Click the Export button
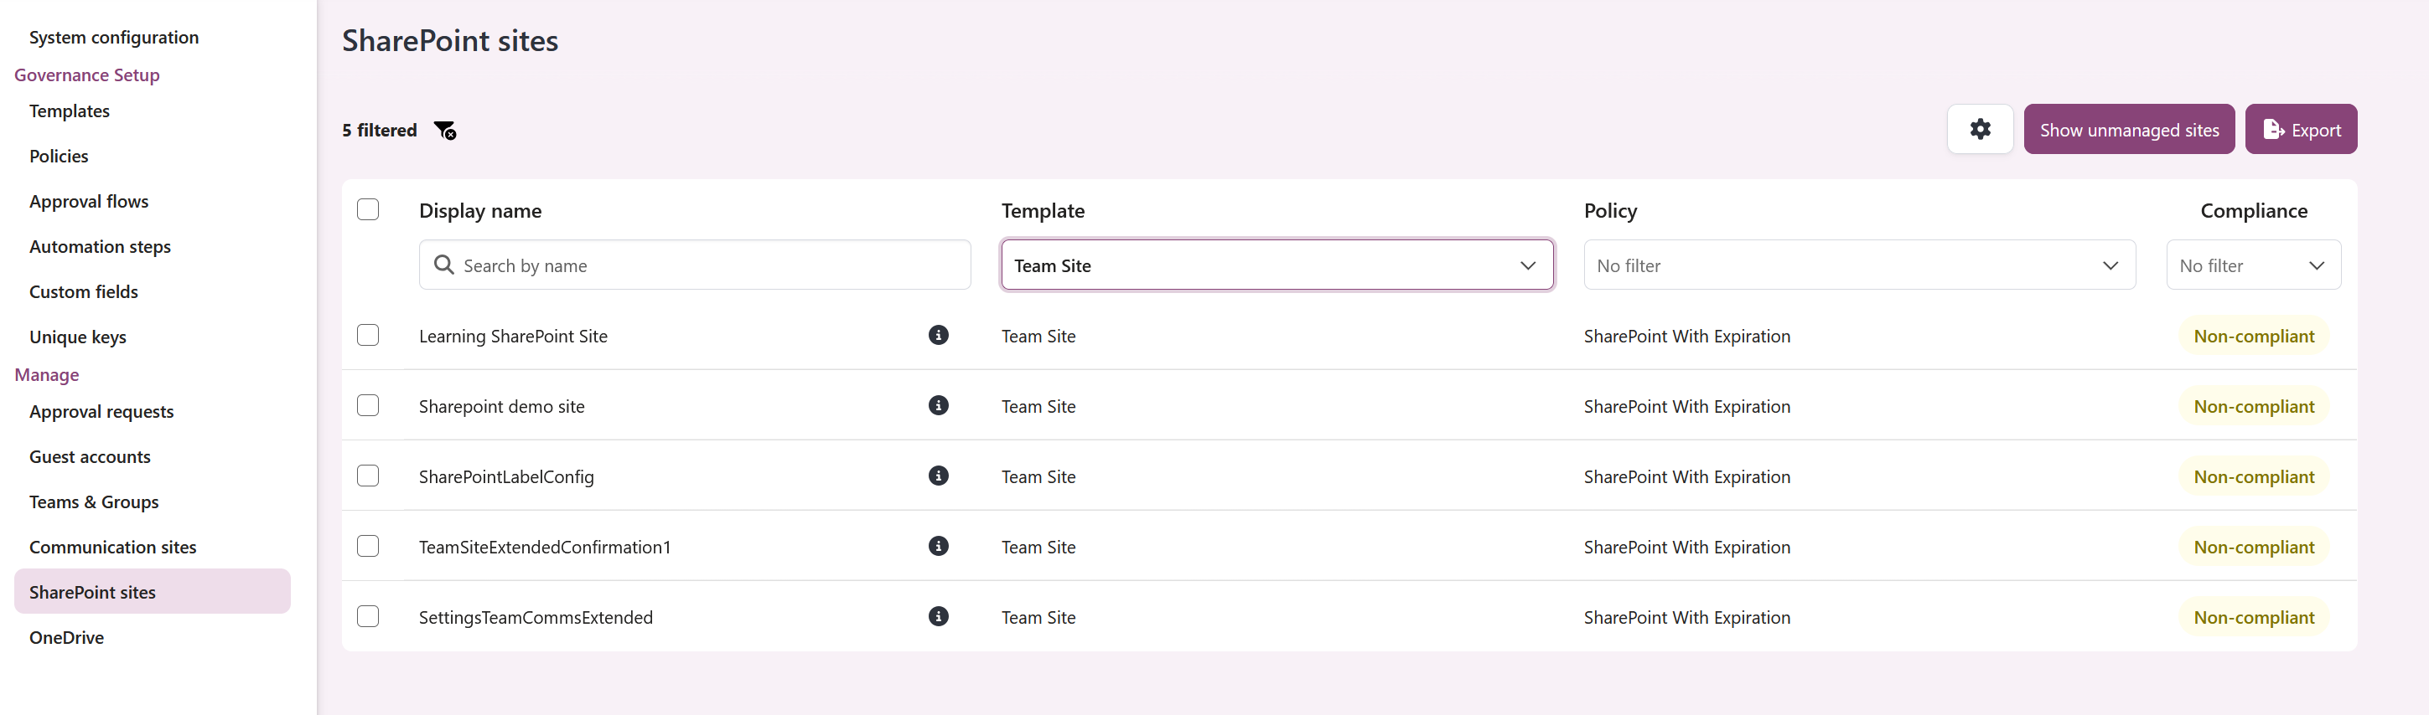 [2301, 129]
